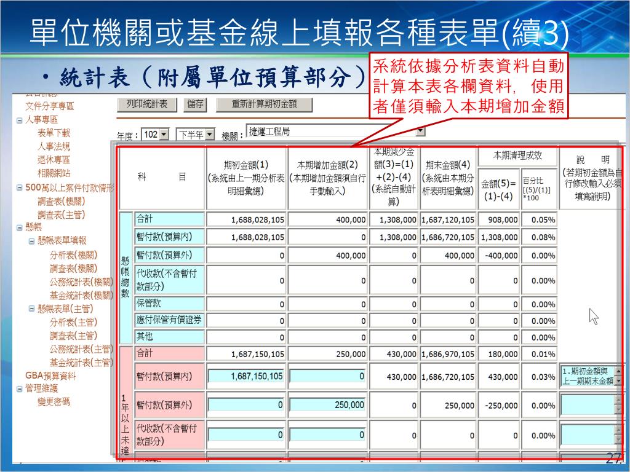Image resolution: width=630 pixels, height=472 pixels.
Task: Click the 0.03% percentage cell
Action: [x=539, y=377]
